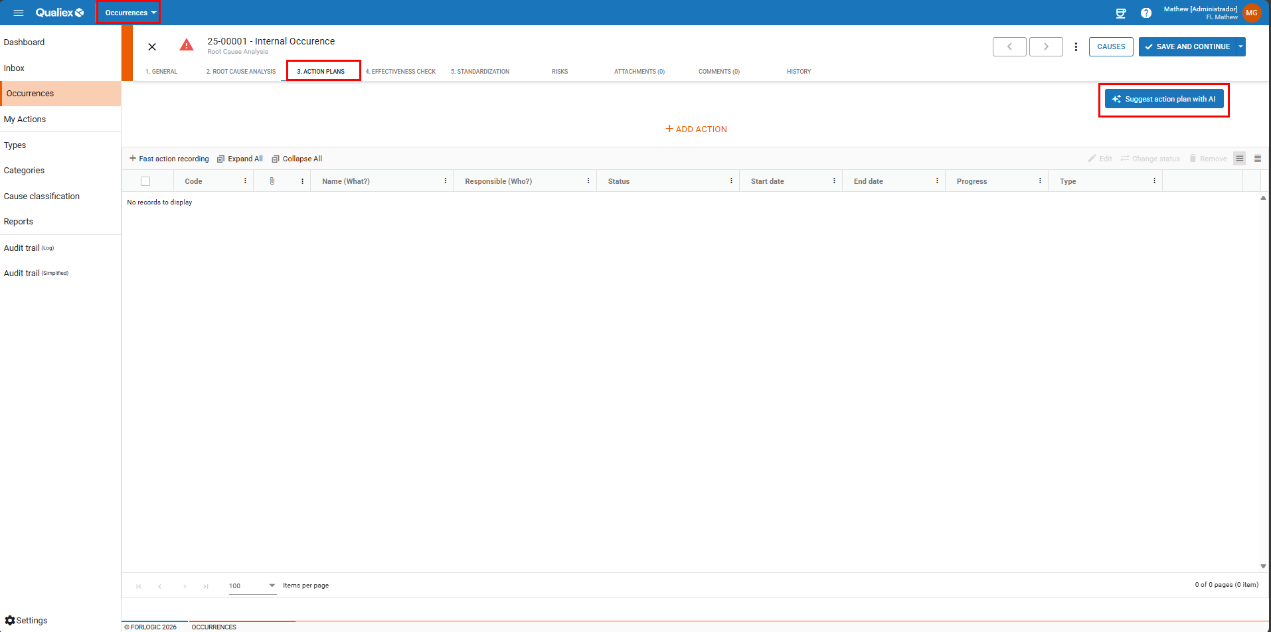Open Save and Continue dropdown arrow

coord(1240,46)
